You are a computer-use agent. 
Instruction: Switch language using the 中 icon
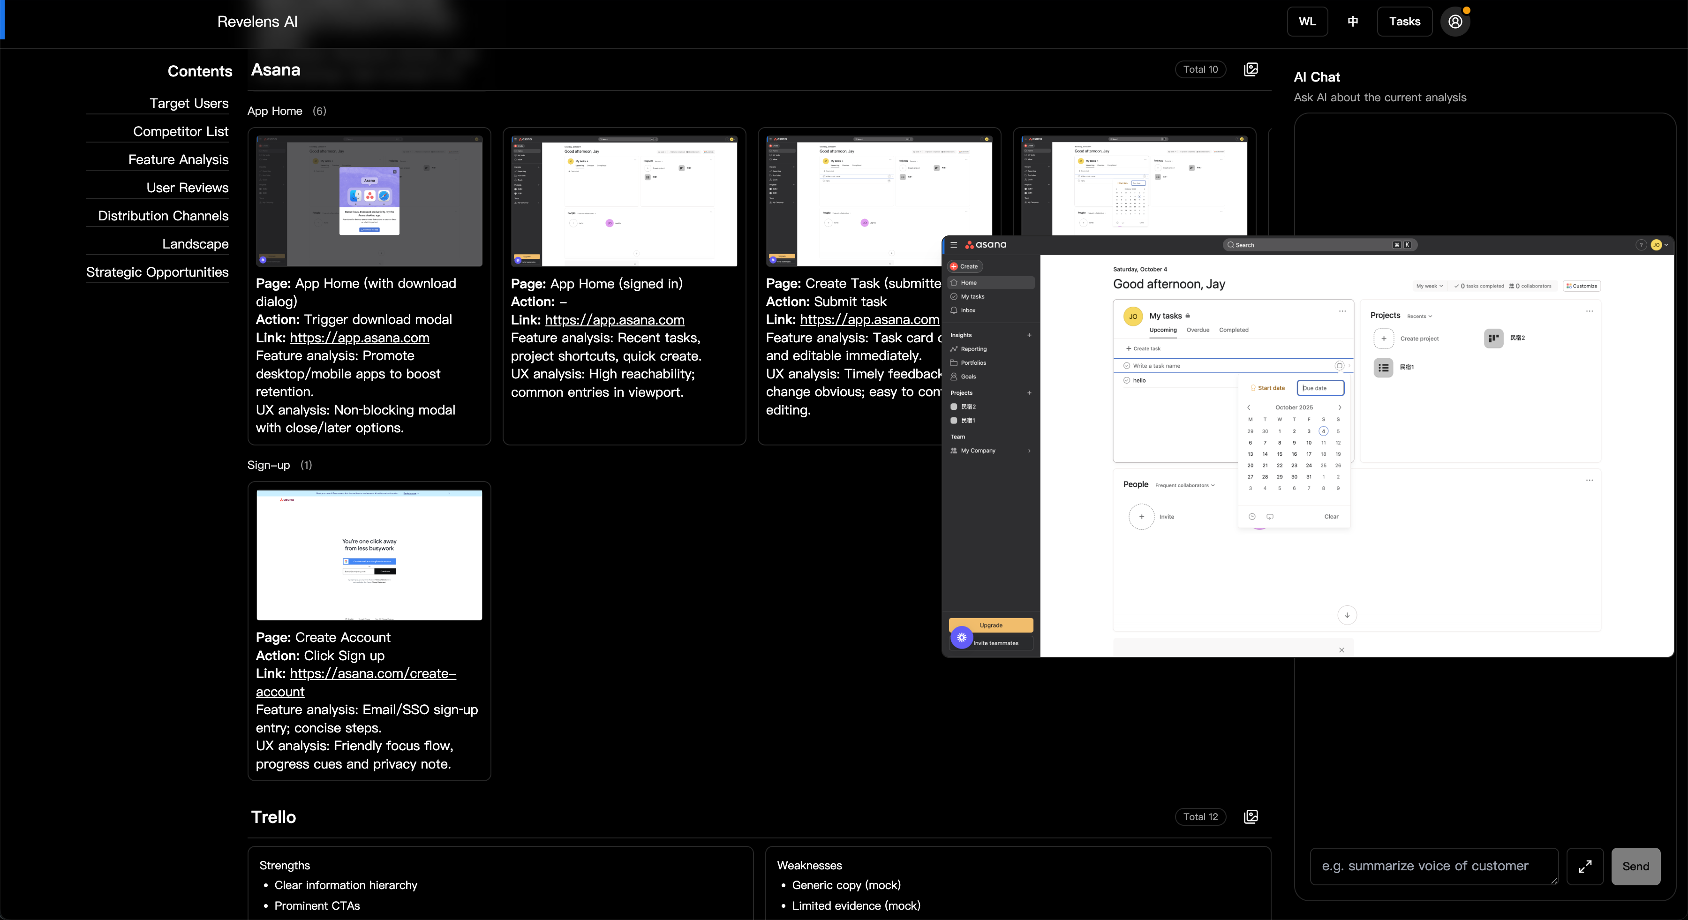click(x=1353, y=21)
